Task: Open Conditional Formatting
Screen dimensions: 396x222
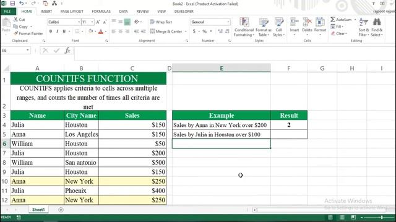Action: pos(244,27)
